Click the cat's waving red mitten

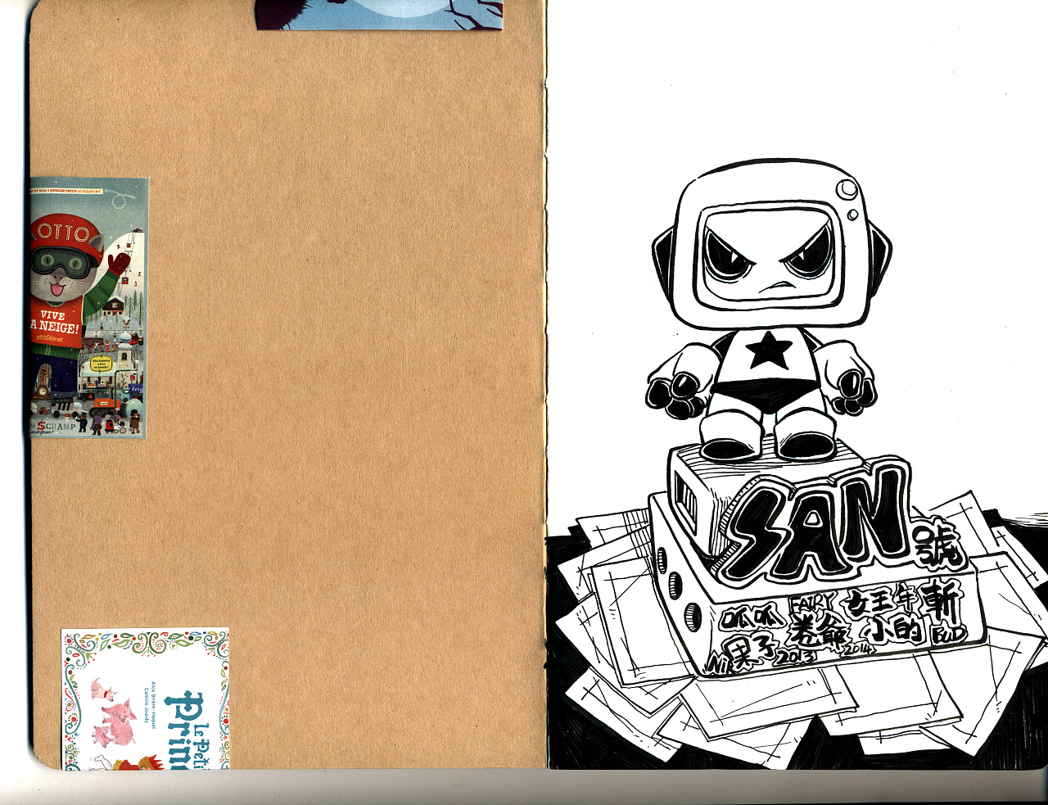click(119, 261)
